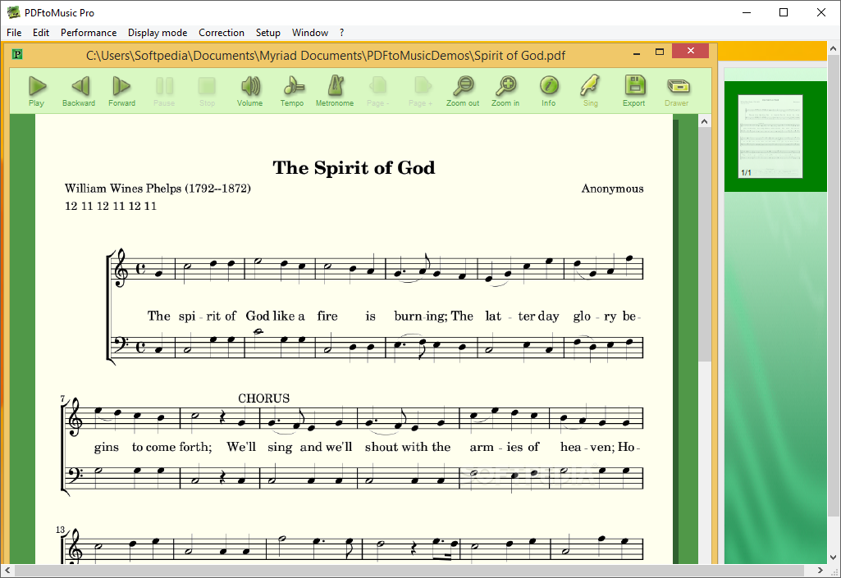841x578 pixels.
Task: Minimize the Spirit of God.pdf document window
Action: tap(637, 53)
